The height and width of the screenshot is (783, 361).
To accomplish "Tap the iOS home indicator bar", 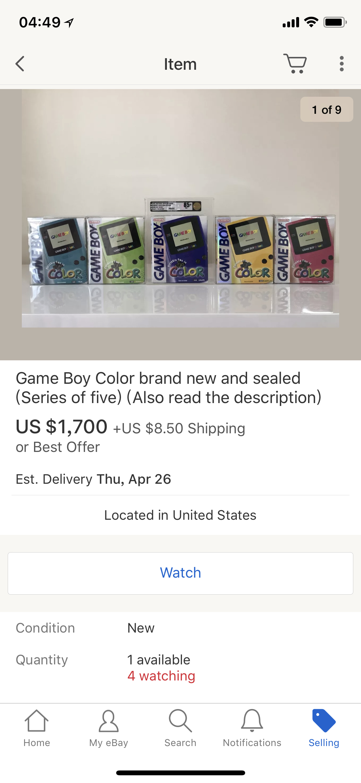I will point(180,773).
